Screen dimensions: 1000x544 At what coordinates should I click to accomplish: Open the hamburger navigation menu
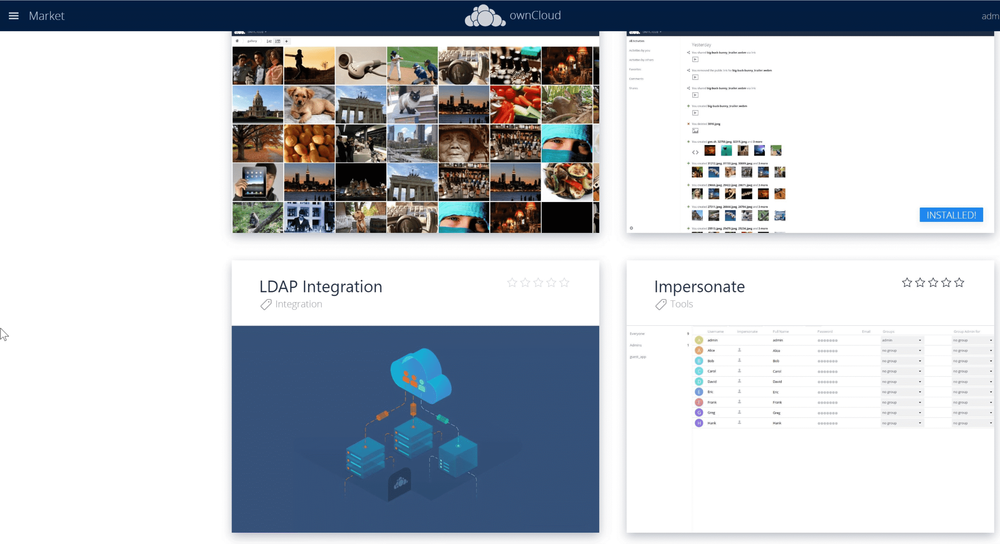pyautogui.click(x=14, y=16)
